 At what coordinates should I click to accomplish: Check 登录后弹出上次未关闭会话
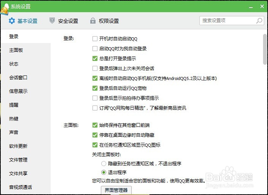tap(95, 69)
